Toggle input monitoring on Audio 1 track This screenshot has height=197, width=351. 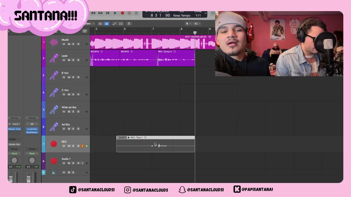pos(82,163)
